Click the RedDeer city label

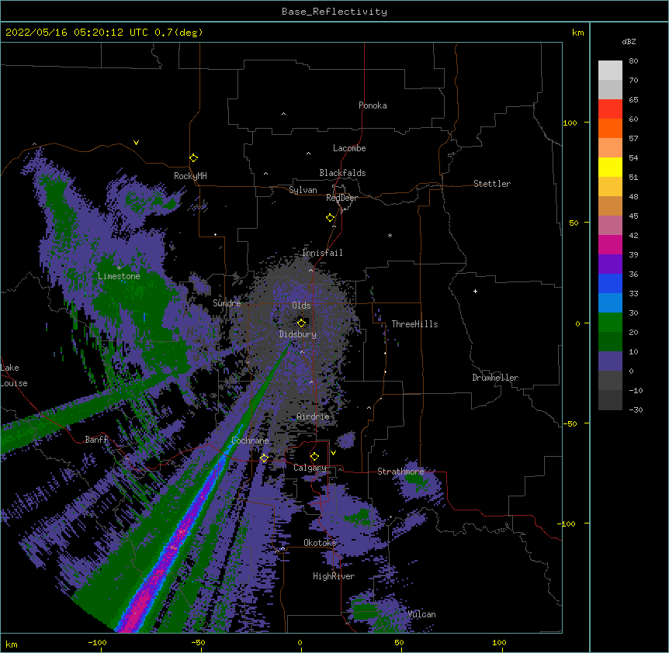coord(341,198)
